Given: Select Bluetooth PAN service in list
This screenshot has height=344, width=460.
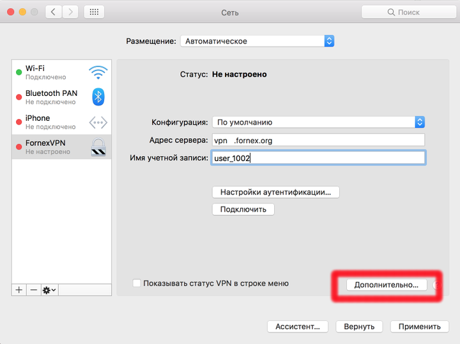Looking at the screenshot, I should click(61, 97).
